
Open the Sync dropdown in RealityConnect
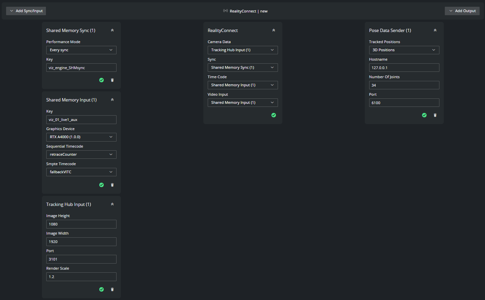coord(243,67)
